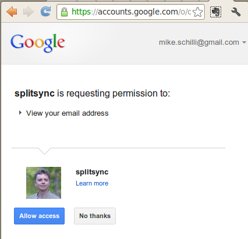The height and width of the screenshot is (239, 248).
Task: Click the splitsync profile photo
Action: [x=44, y=183]
